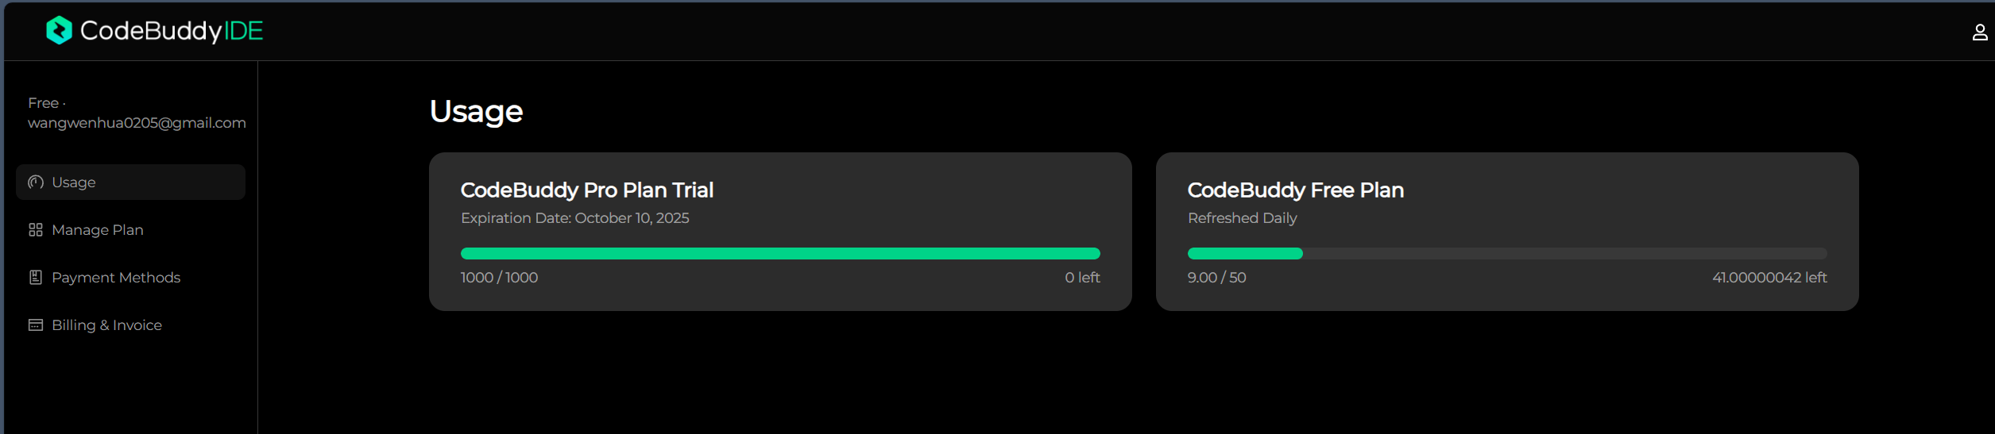Select the Usage menu item
This screenshot has width=1995, height=434.
coord(130,182)
